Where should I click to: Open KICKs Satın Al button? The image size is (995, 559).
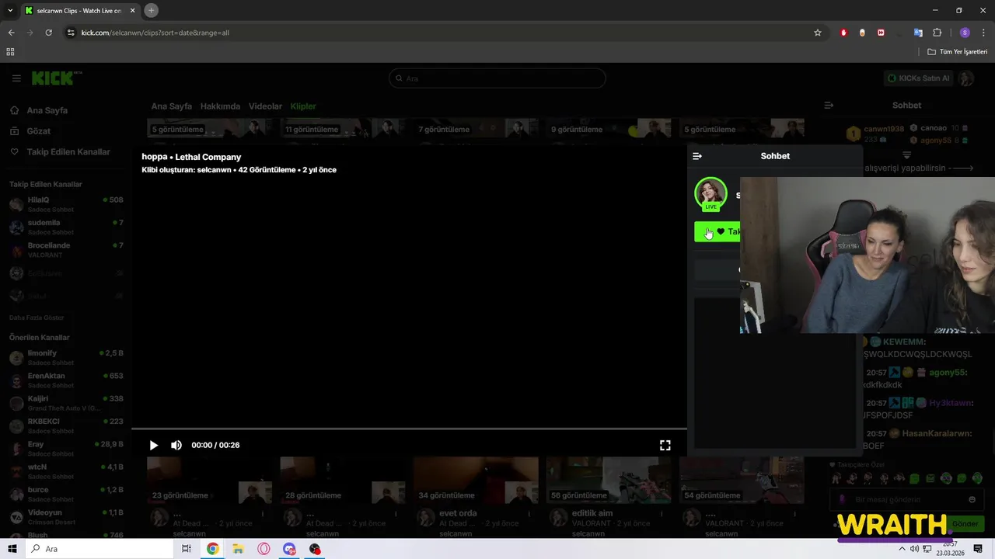(x=918, y=78)
